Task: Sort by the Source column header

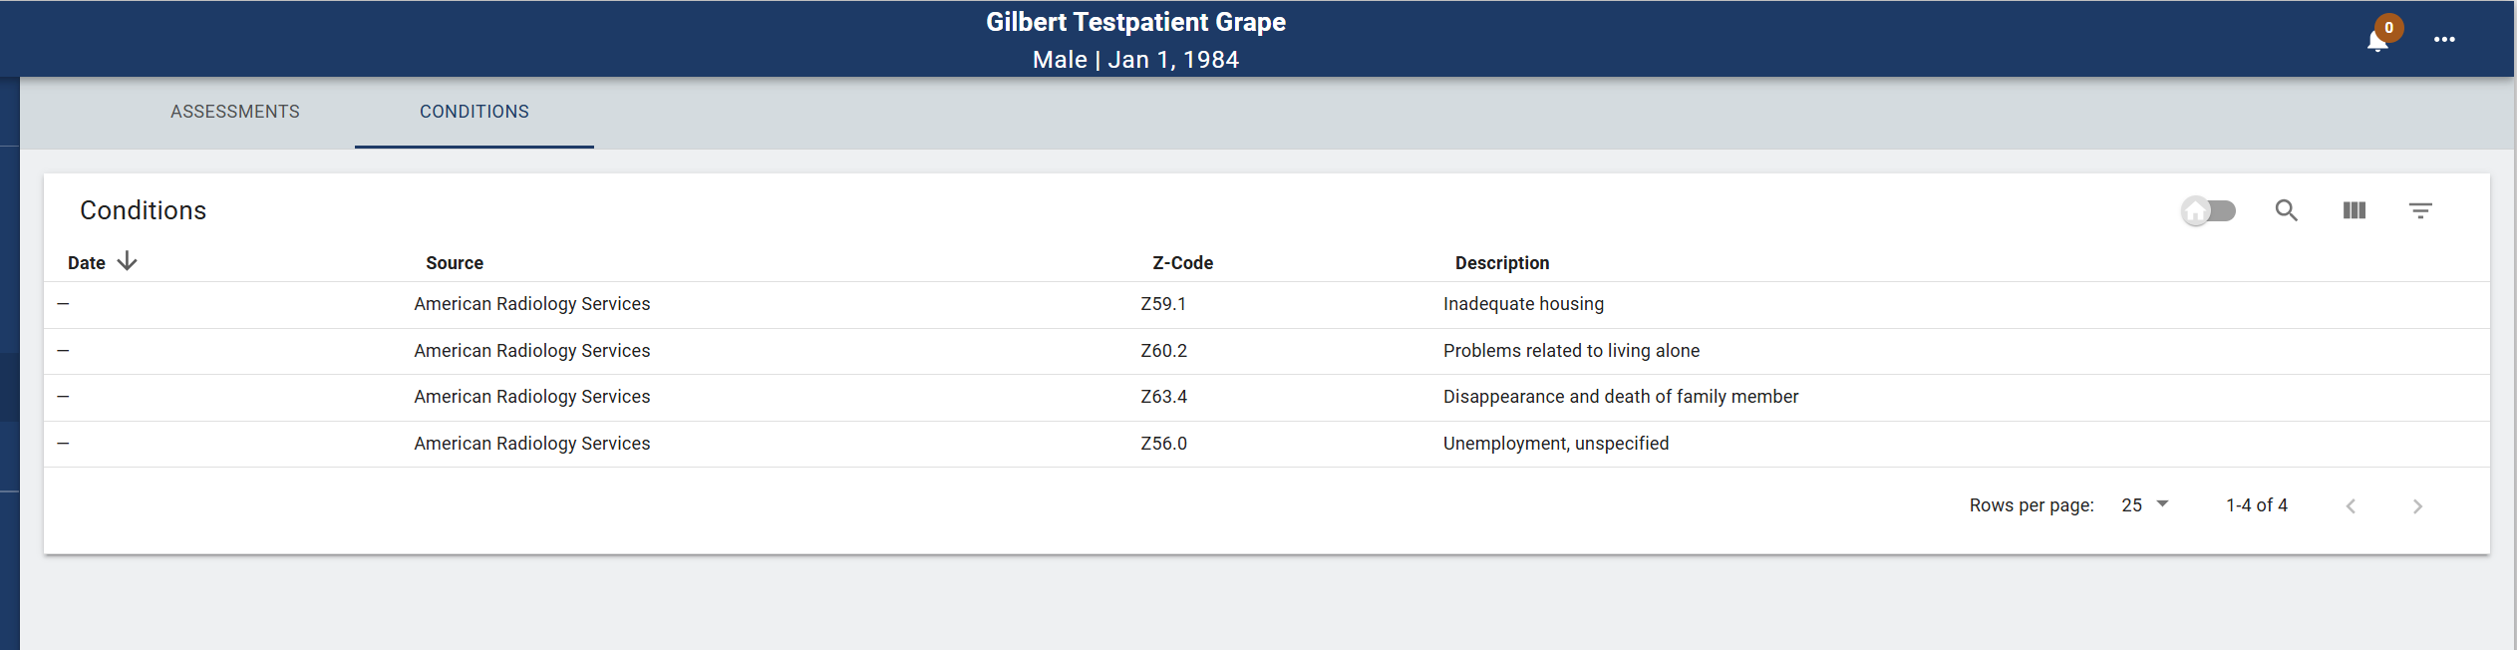Action: tap(455, 263)
